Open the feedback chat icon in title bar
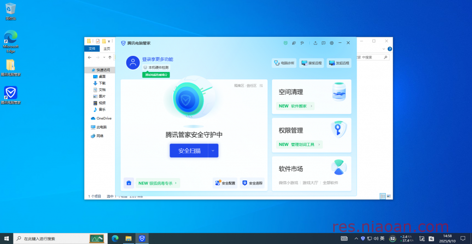Image resolution: width=472 pixels, height=244 pixels. pyautogui.click(x=323, y=43)
